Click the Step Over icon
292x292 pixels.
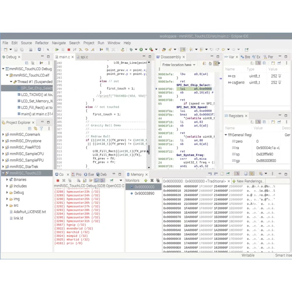tap(86, 49)
